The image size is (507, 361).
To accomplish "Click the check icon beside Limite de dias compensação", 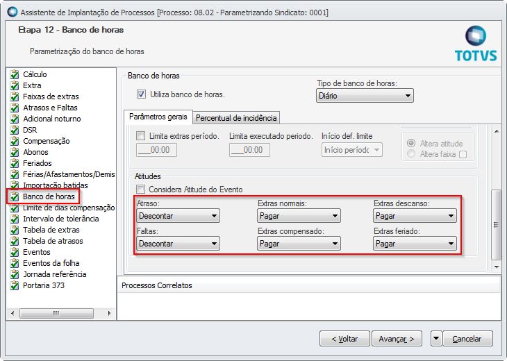I will [x=14, y=208].
